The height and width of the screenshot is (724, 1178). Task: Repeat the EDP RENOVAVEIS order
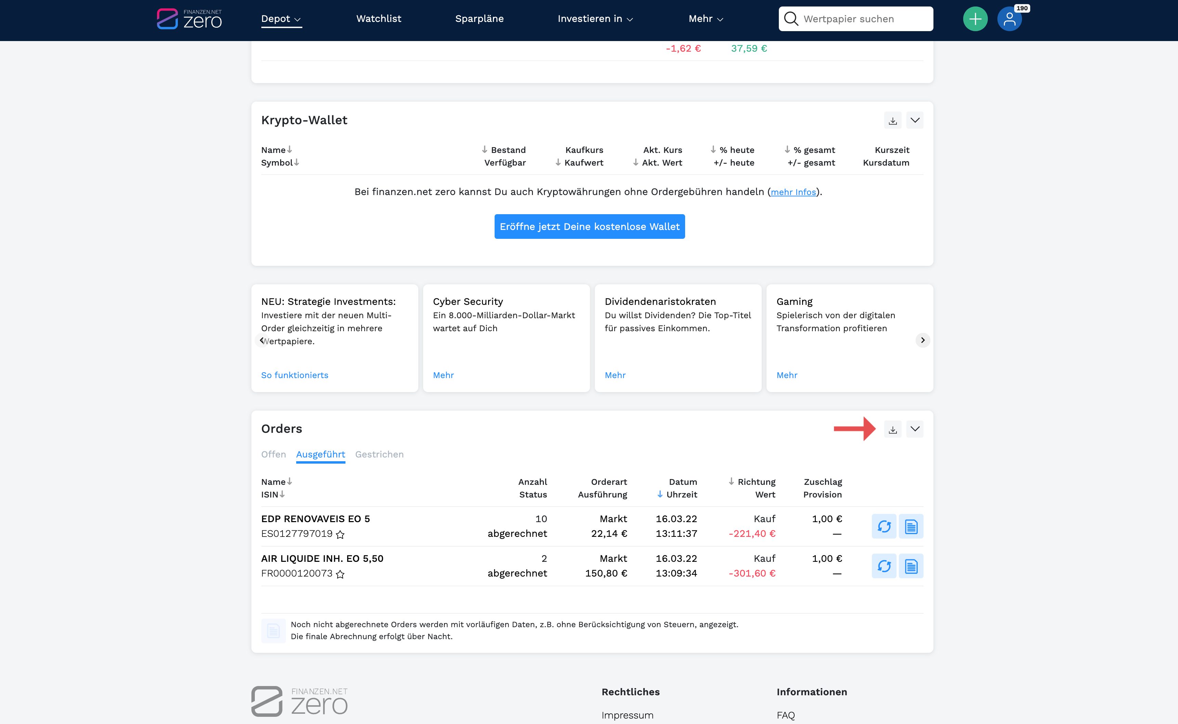click(x=883, y=527)
